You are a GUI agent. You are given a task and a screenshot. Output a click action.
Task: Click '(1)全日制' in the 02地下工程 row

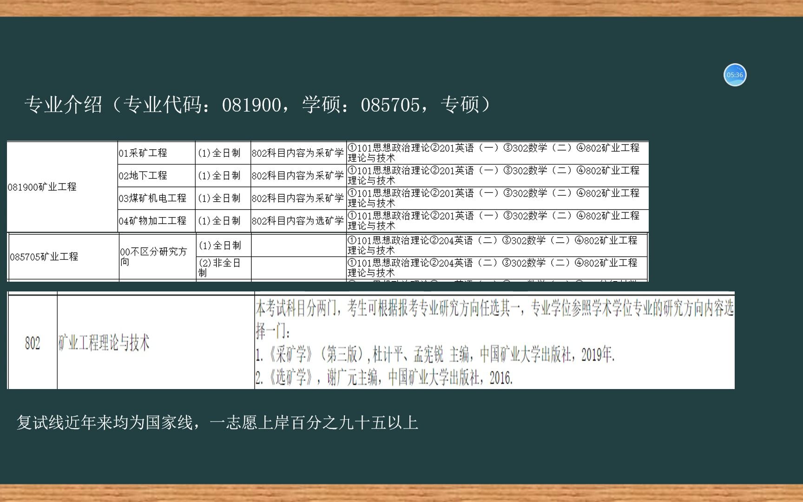click(x=223, y=176)
